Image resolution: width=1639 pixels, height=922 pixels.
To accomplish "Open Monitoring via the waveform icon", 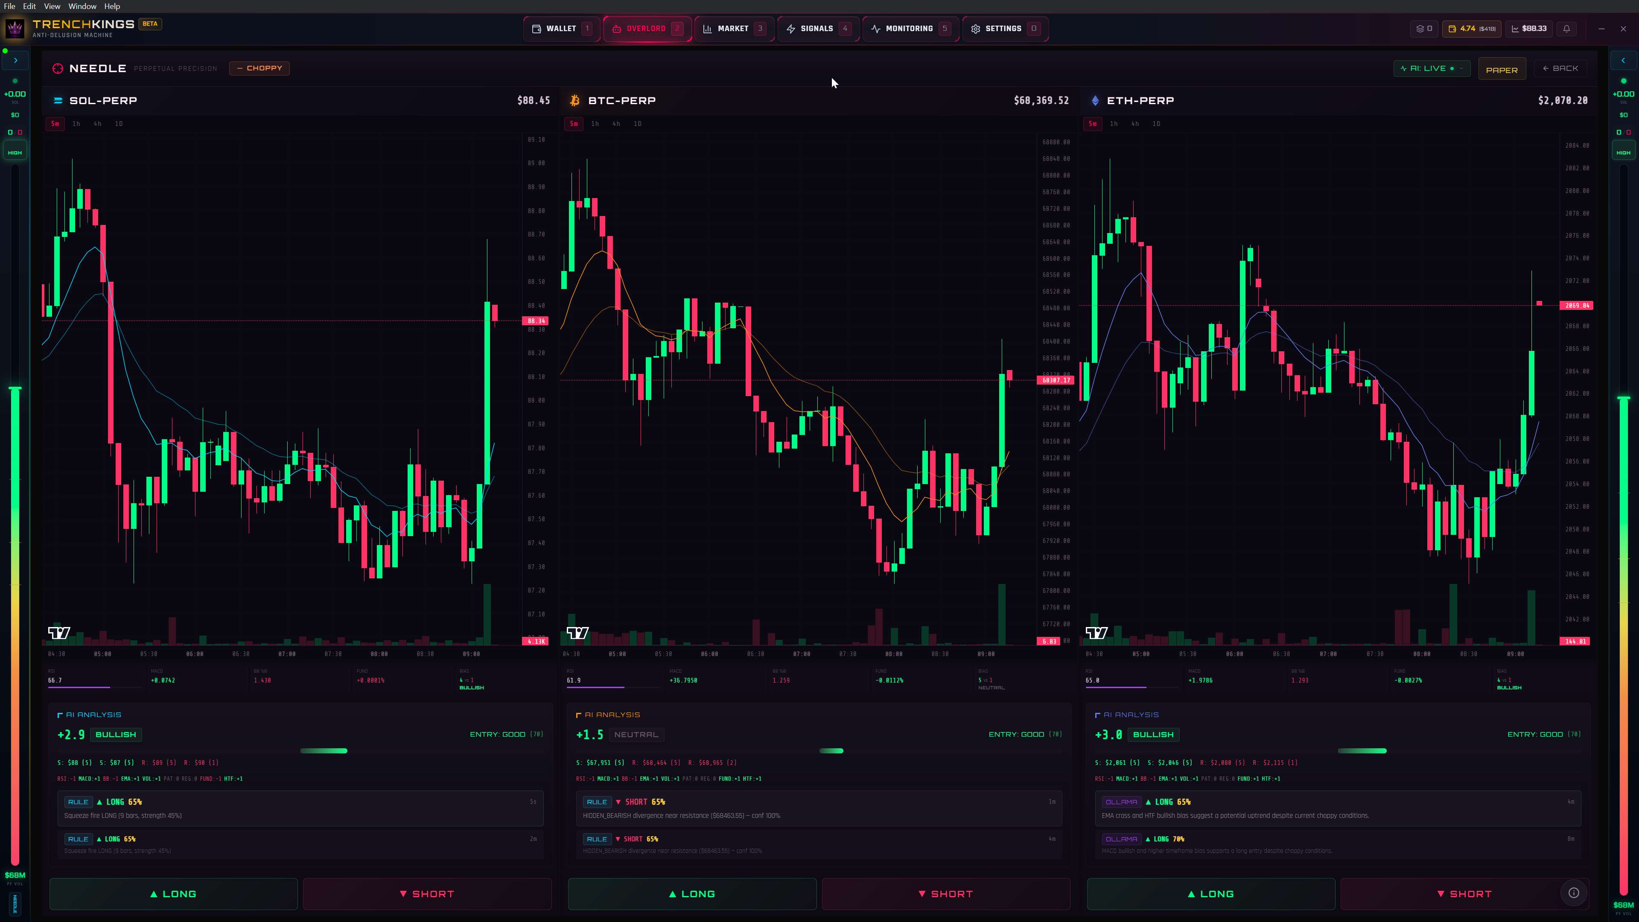I will [875, 29].
